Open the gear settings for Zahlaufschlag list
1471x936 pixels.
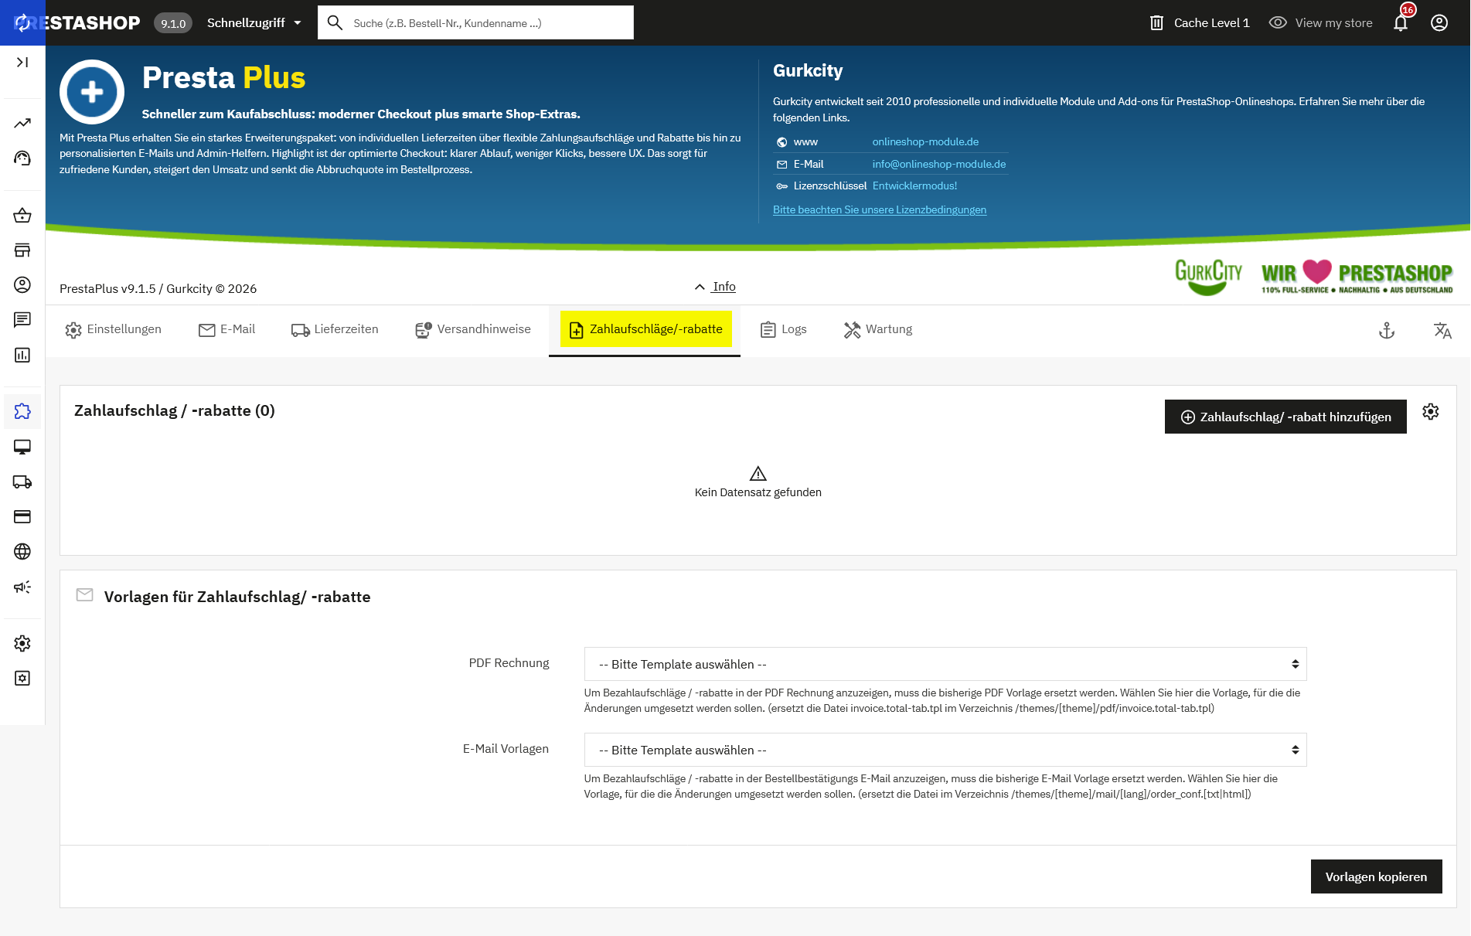(x=1431, y=412)
